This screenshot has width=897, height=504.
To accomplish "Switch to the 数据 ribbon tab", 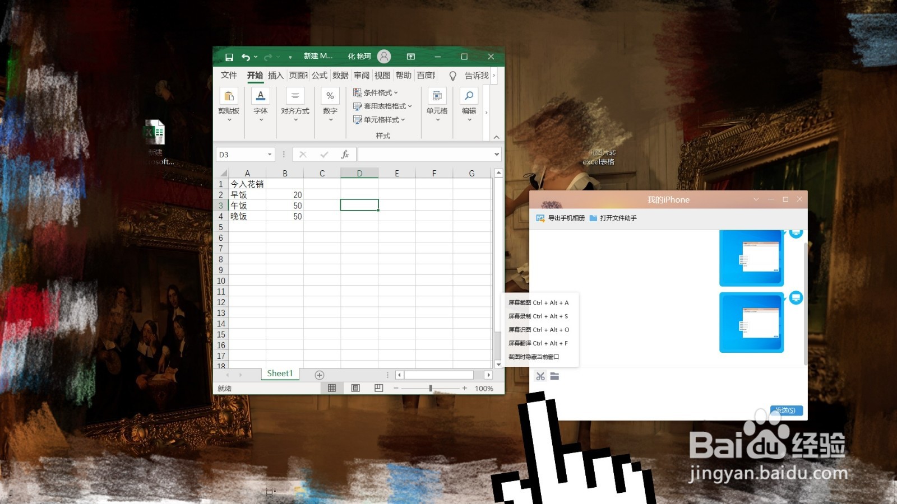I will coord(340,75).
